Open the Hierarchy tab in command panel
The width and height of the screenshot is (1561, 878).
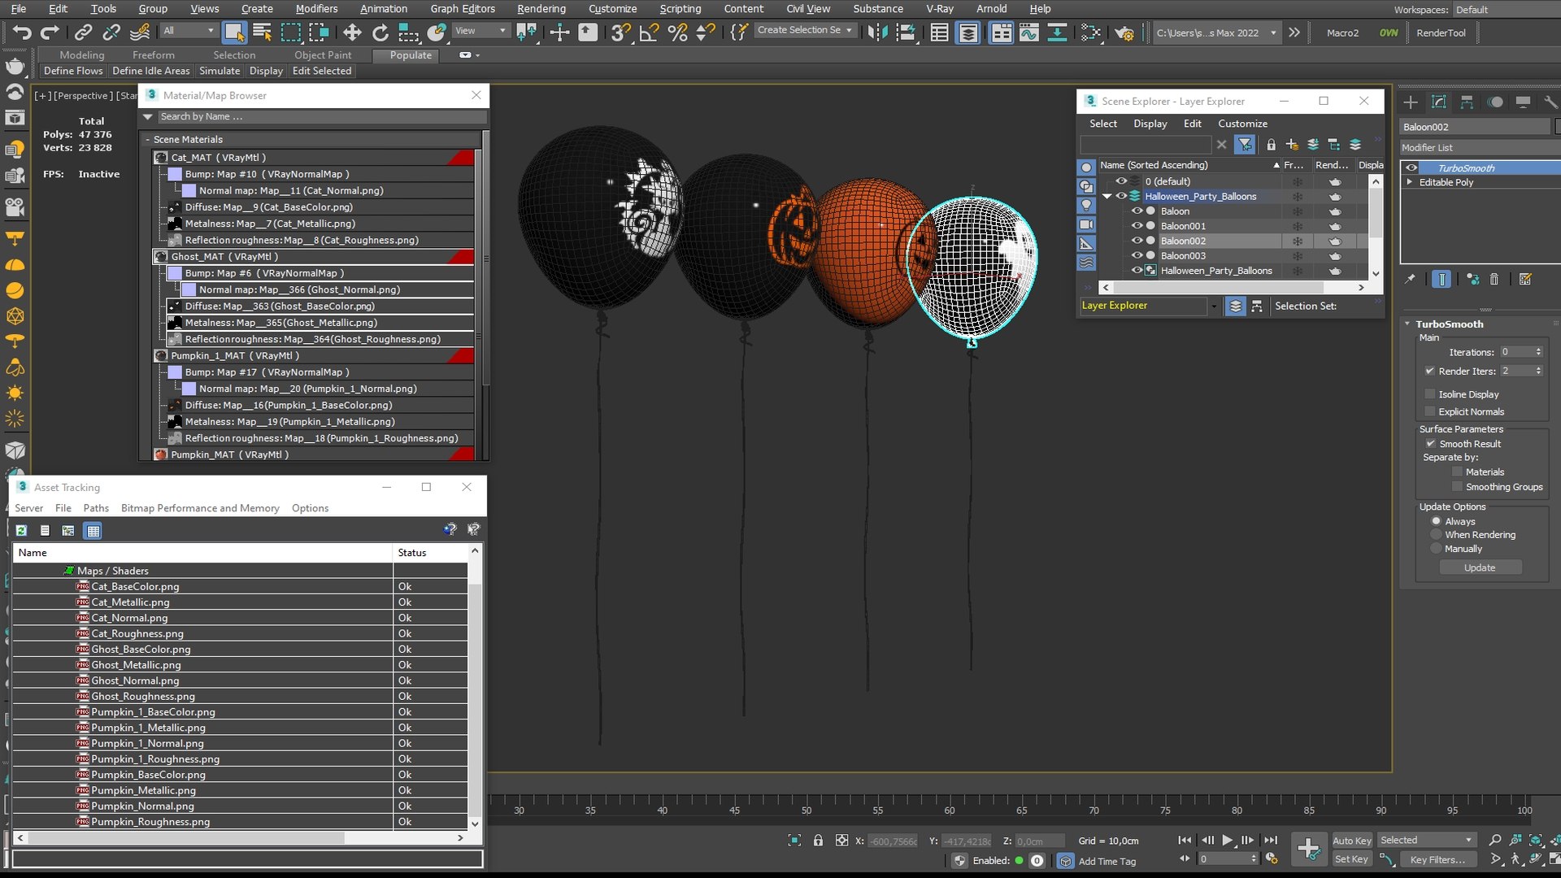pyautogui.click(x=1467, y=102)
